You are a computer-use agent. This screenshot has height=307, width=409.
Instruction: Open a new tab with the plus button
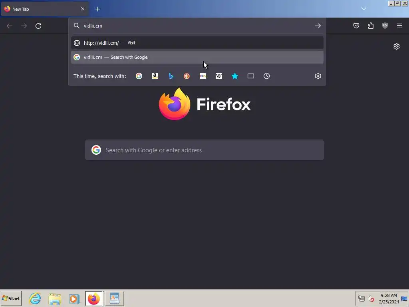97,9
